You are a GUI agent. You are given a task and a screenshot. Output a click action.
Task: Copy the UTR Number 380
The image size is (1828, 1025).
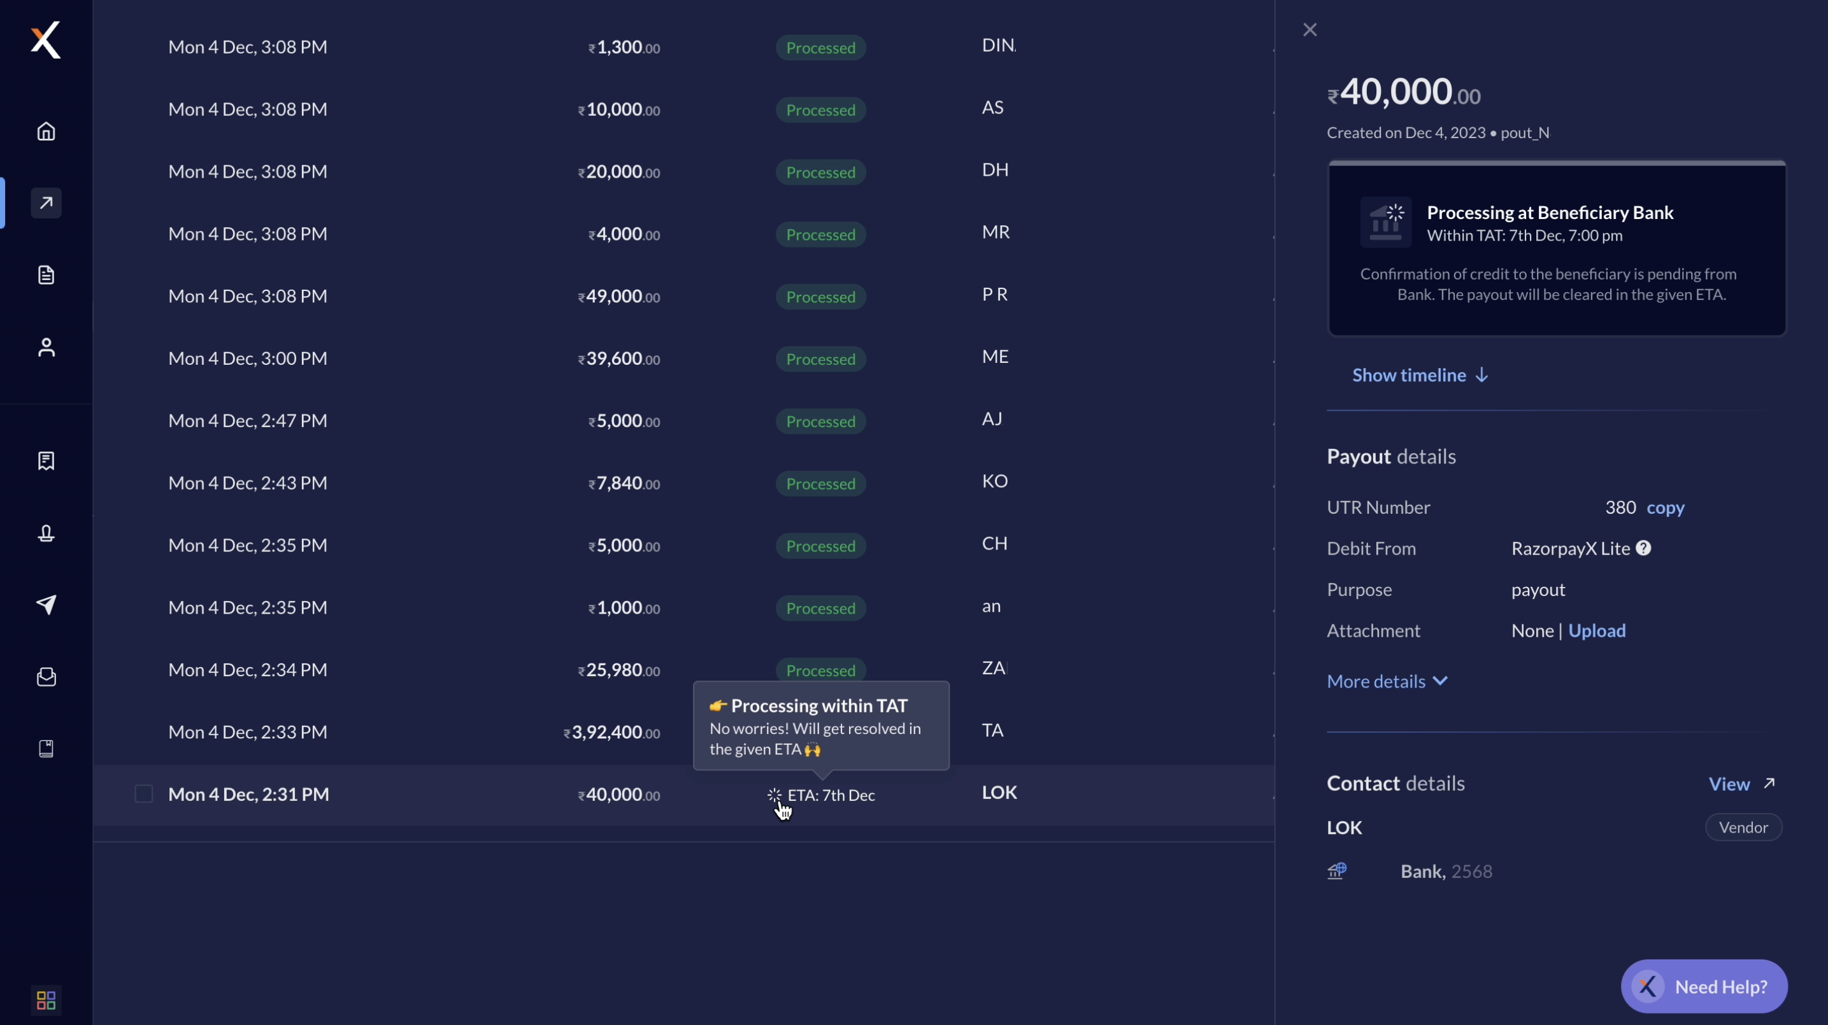point(1666,507)
